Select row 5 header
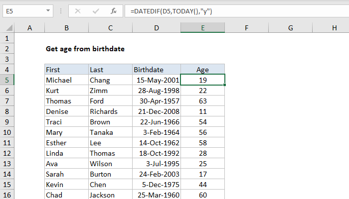The height and width of the screenshot is (199, 349). click(x=7, y=80)
